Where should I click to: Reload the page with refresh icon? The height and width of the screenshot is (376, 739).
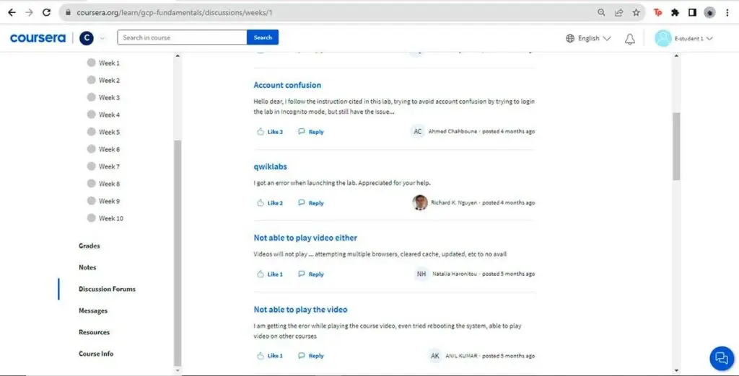click(x=46, y=13)
